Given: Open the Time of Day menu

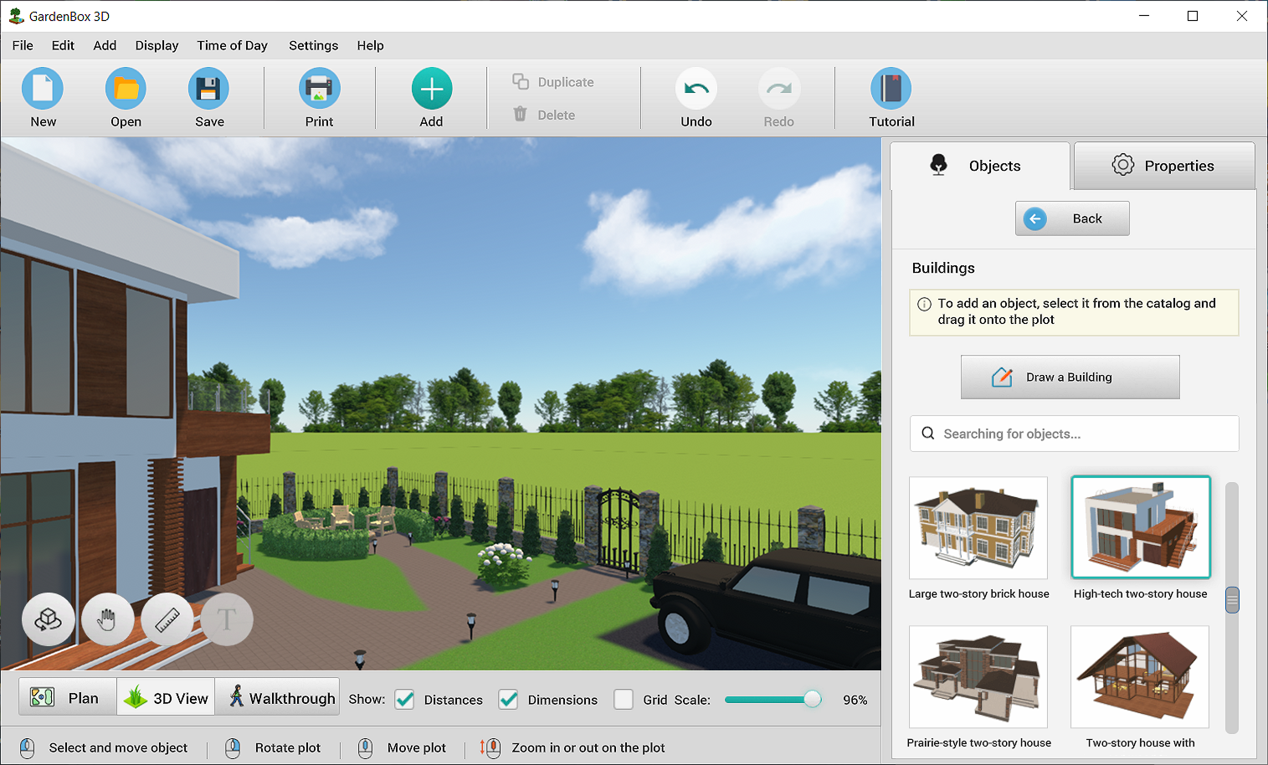Looking at the screenshot, I should pyautogui.click(x=232, y=46).
